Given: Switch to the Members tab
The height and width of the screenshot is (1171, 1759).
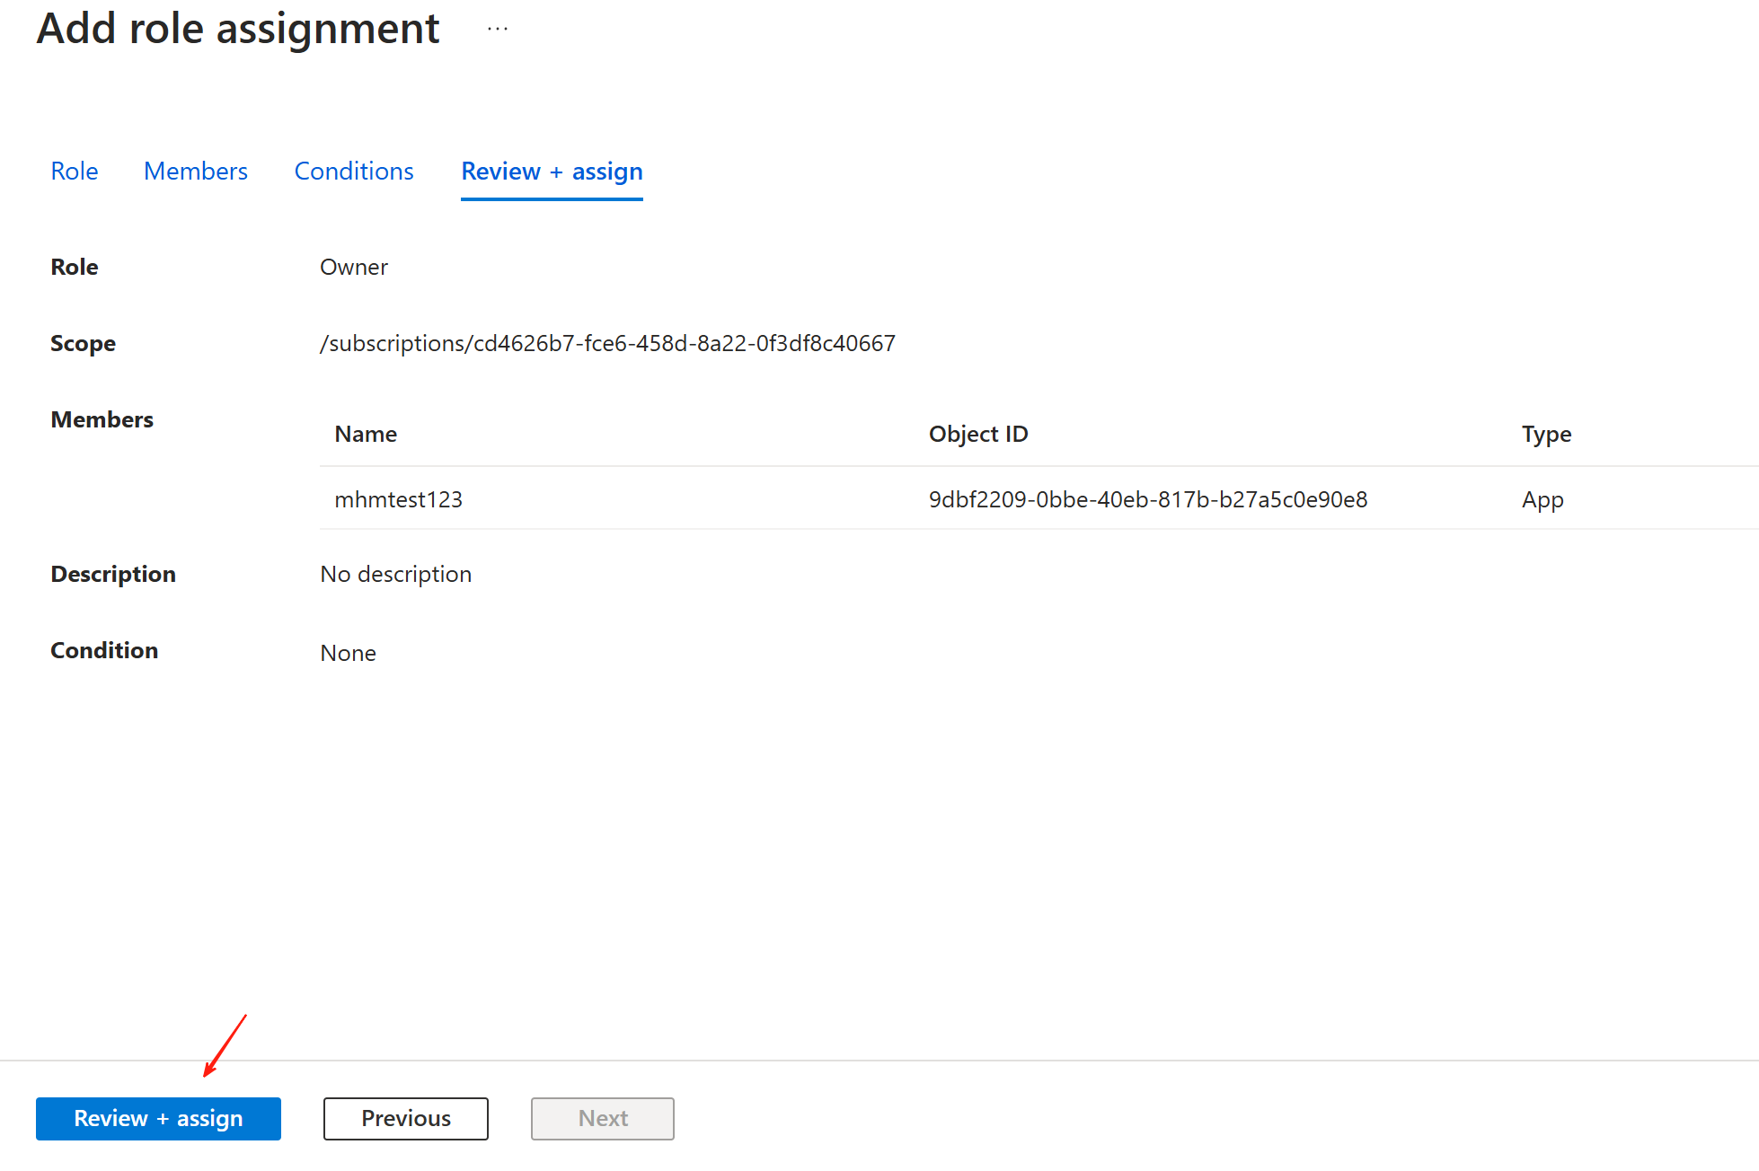Looking at the screenshot, I should point(196,171).
